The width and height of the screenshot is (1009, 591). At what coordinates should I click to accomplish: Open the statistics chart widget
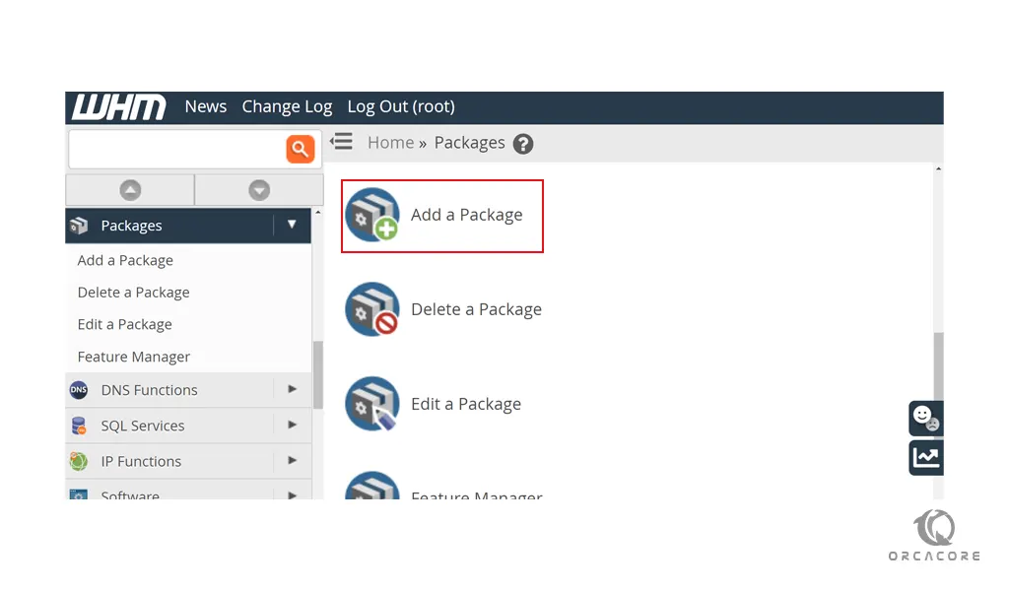click(926, 457)
